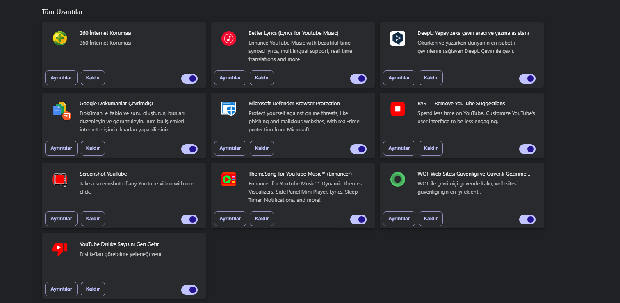Screen dimensions: 620x303
Task: Click the "Enhance YouTube Music with beautiful" description
Action: tap(301, 51)
